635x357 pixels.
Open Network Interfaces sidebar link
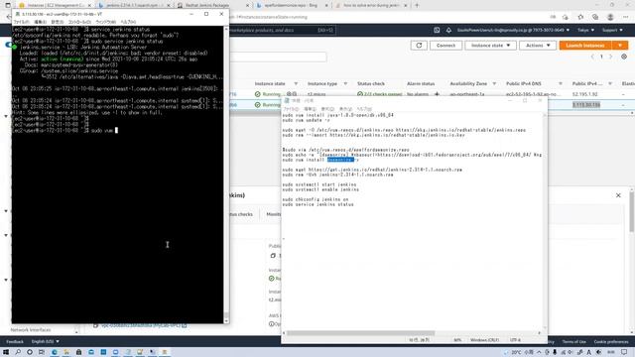point(31,330)
